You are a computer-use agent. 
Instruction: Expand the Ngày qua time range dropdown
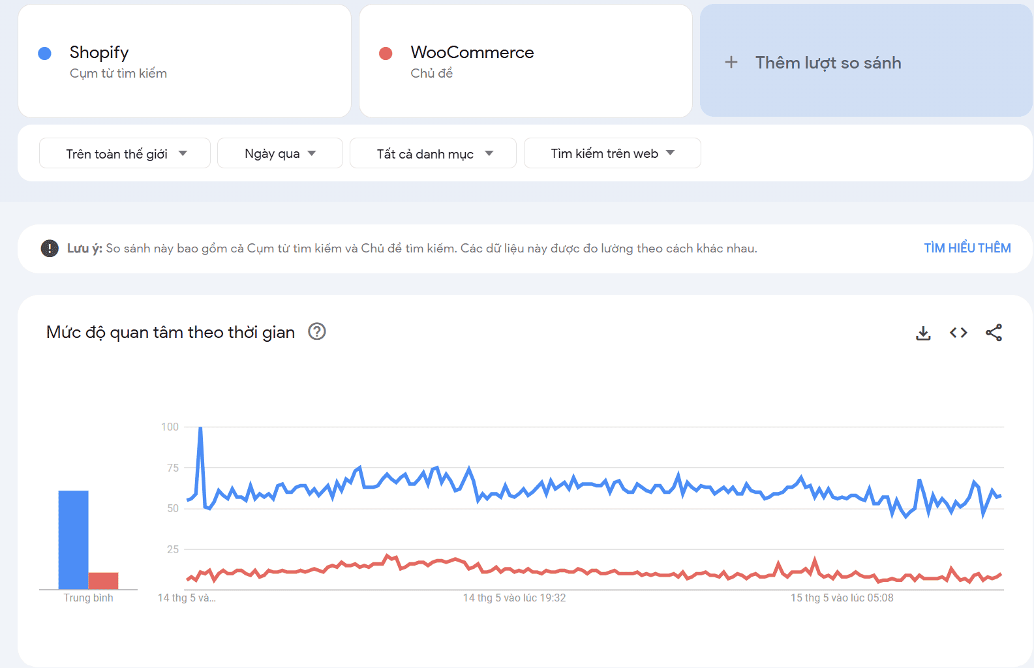(x=280, y=153)
